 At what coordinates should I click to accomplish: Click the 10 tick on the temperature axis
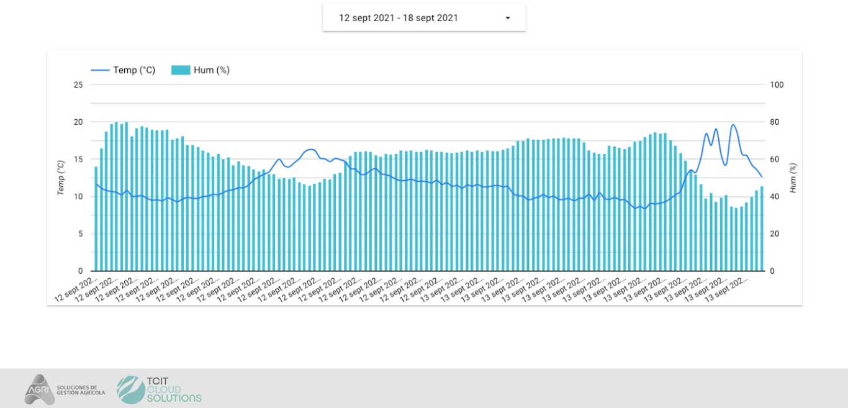(78, 197)
